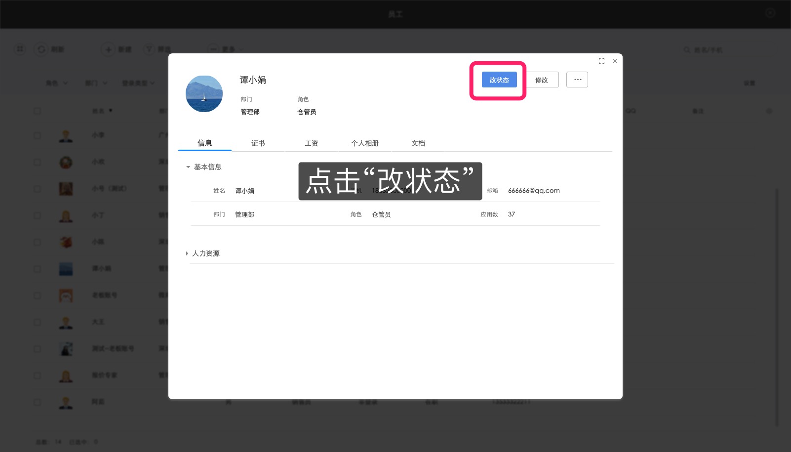Open the 更多 dropdown in background toolbar
Screen dimensions: 791x452
(226, 49)
